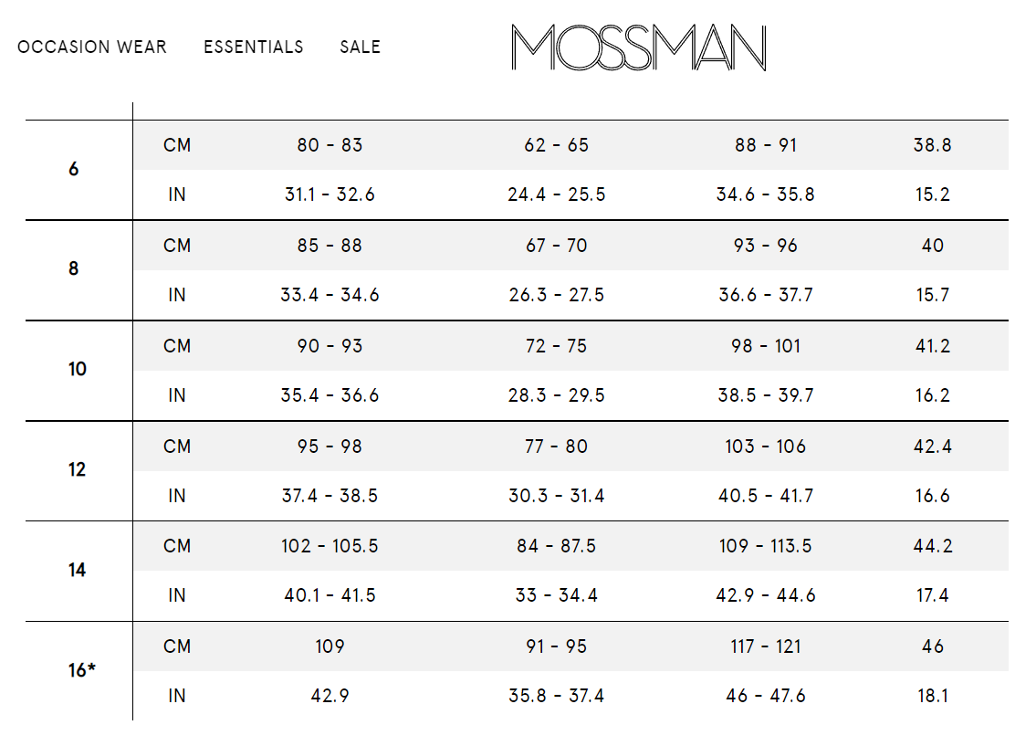
Task: Open the Essentials menu
Action: [253, 47]
